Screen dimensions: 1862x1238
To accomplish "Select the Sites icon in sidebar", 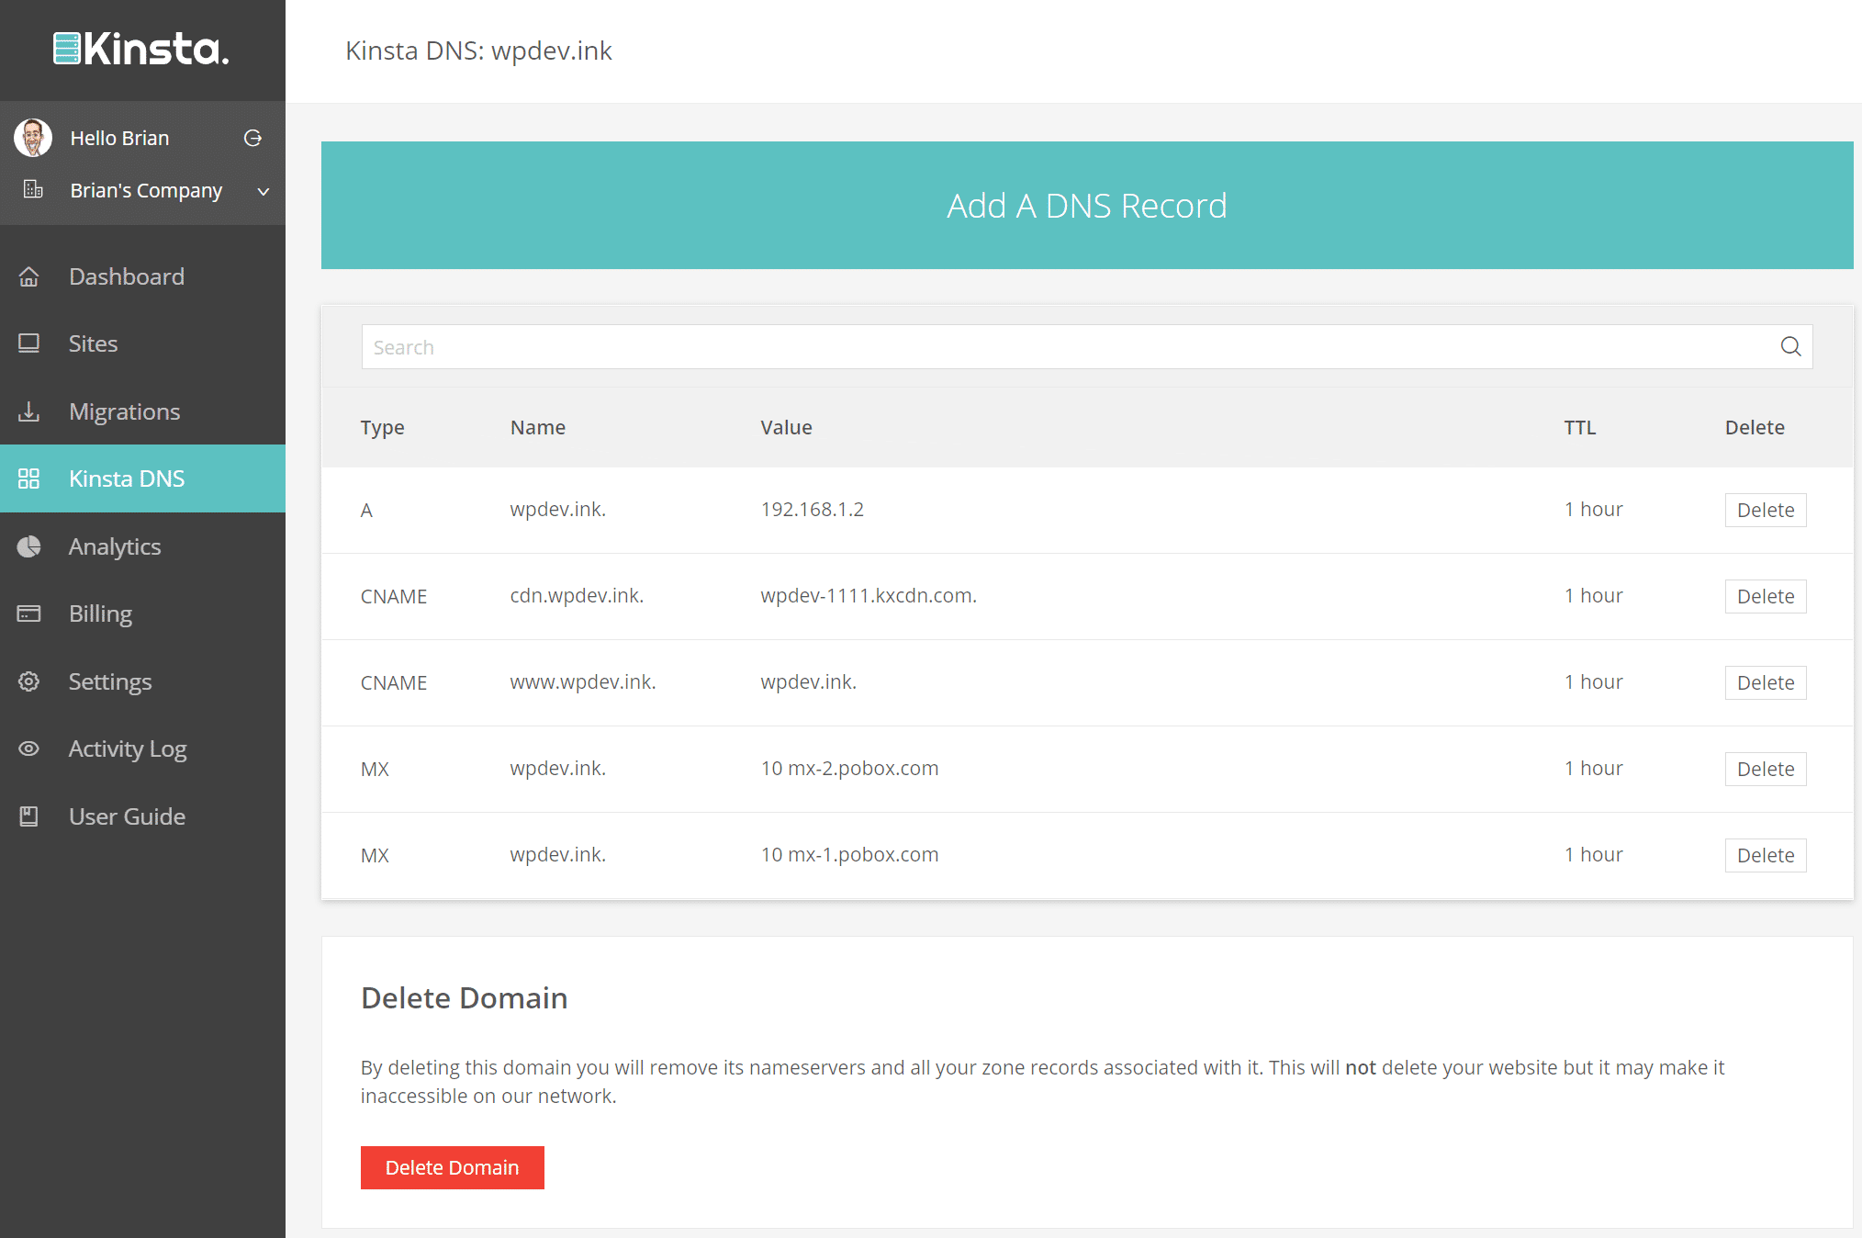I will pyautogui.click(x=28, y=343).
